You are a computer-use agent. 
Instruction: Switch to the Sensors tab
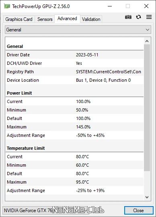[45, 19]
